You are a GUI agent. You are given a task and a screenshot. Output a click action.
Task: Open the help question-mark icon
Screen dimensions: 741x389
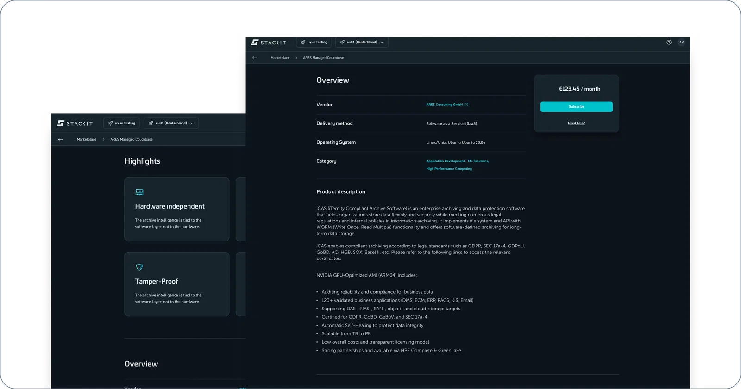(x=669, y=42)
